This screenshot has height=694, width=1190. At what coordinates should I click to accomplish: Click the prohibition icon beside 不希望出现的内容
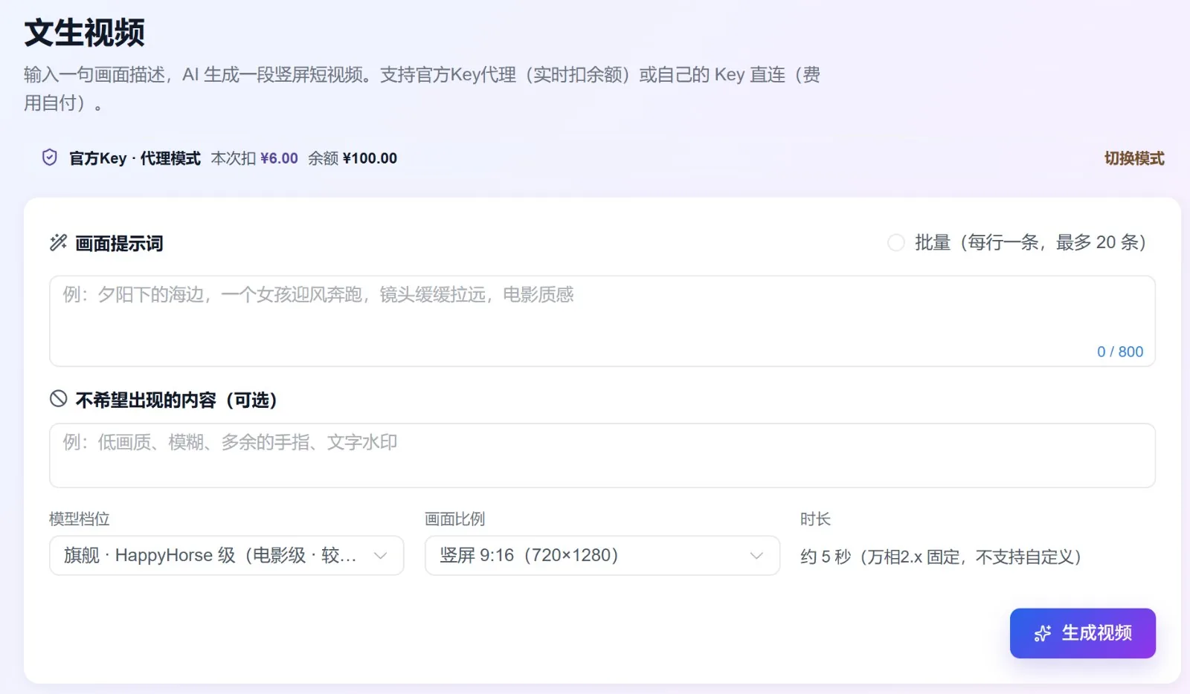click(58, 399)
